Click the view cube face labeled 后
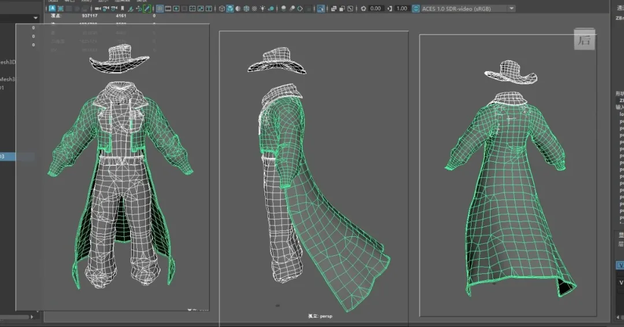The width and height of the screenshot is (624, 327). coord(584,39)
